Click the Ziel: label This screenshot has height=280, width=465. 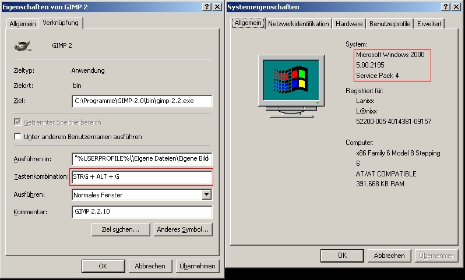click(19, 101)
